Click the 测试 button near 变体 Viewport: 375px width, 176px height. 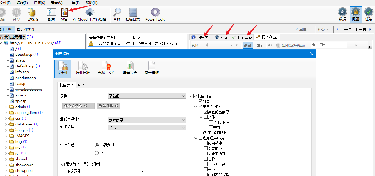[x=248, y=45]
